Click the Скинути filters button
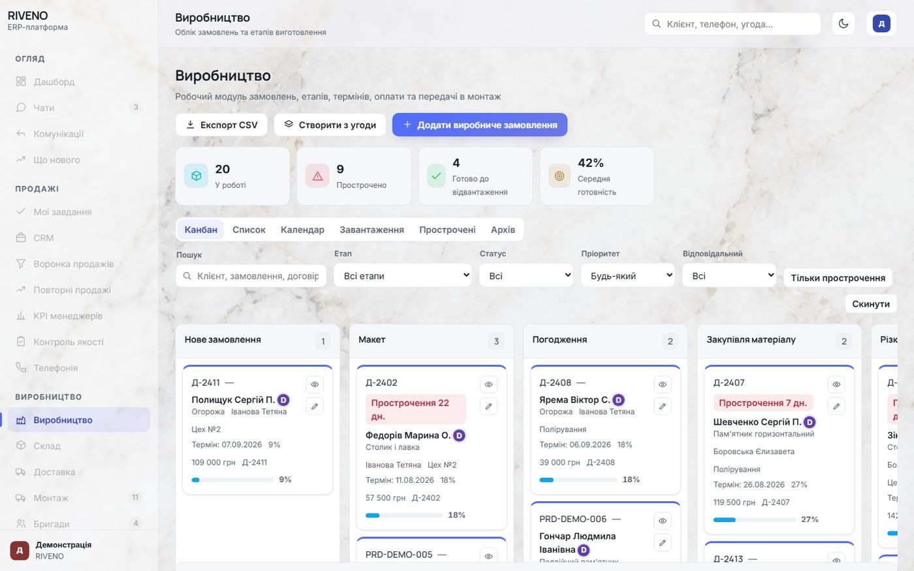 870,304
